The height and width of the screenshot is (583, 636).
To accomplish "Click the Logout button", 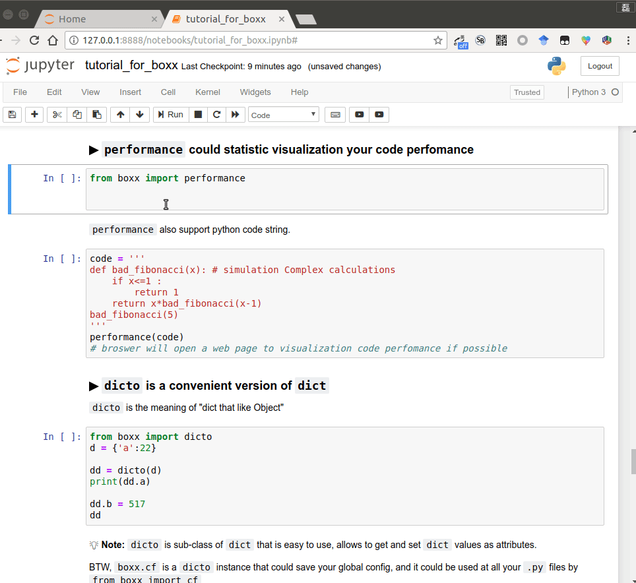I will pos(600,66).
